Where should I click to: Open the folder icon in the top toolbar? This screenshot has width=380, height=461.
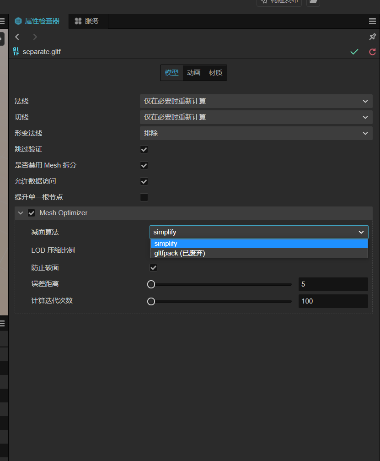pyautogui.click(x=313, y=1)
